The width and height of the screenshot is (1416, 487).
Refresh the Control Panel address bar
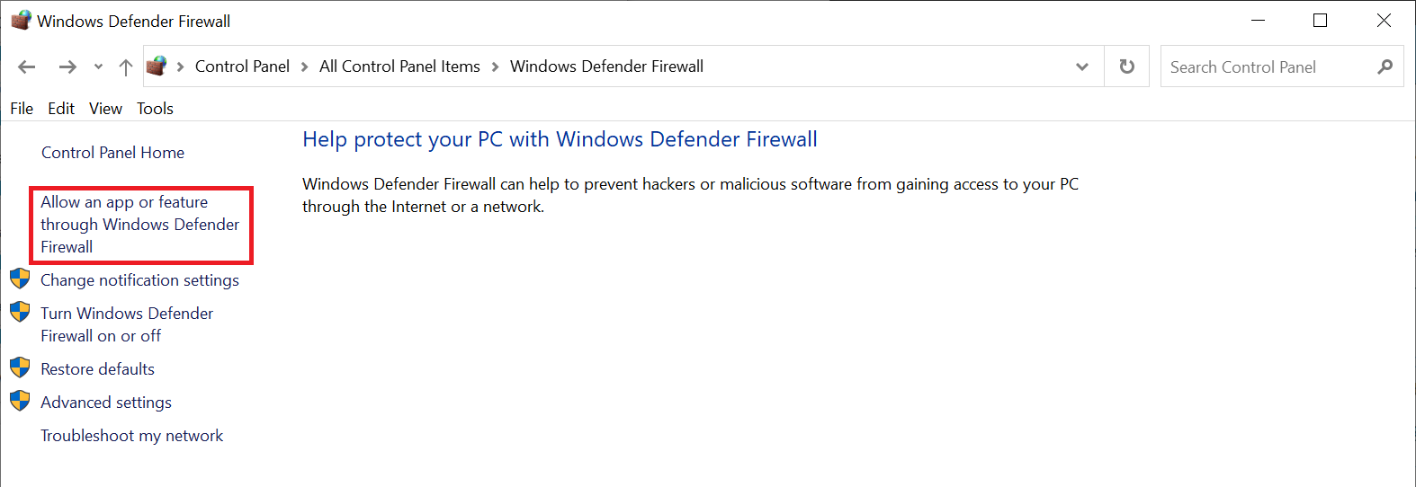click(1126, 66)
